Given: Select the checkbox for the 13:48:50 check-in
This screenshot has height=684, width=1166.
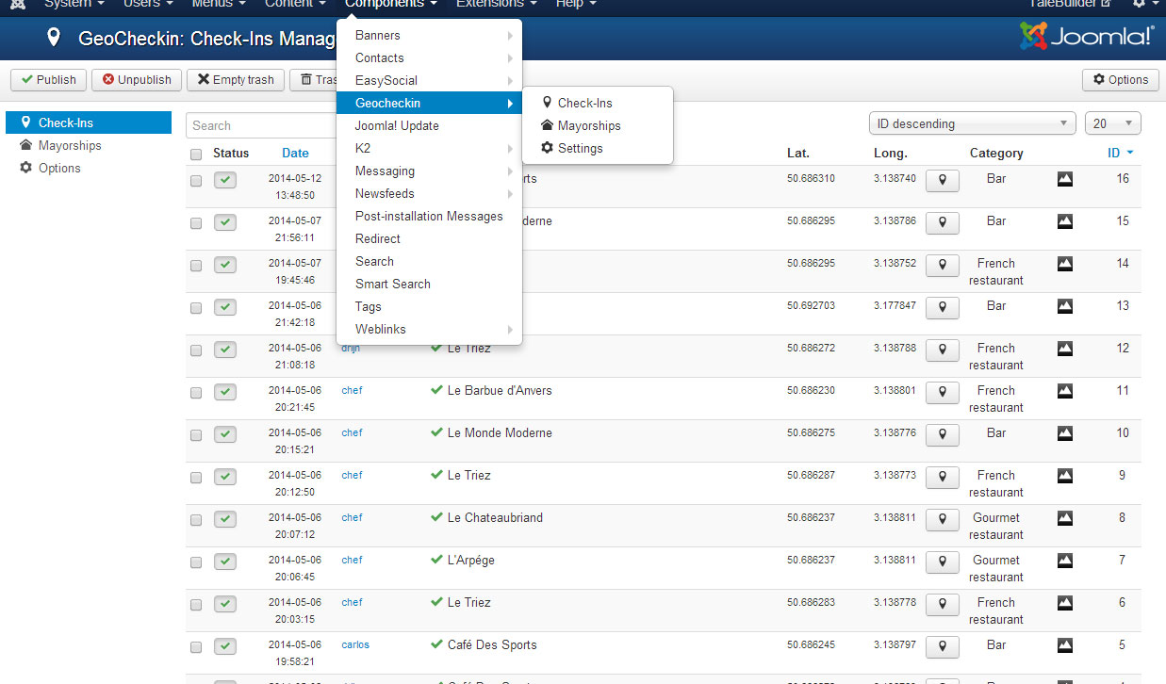Looking at the screenshot, I should [196, 181].
